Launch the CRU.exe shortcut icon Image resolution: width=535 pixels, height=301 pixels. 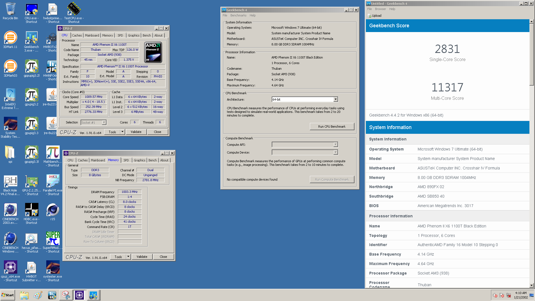tap(31, 13)
